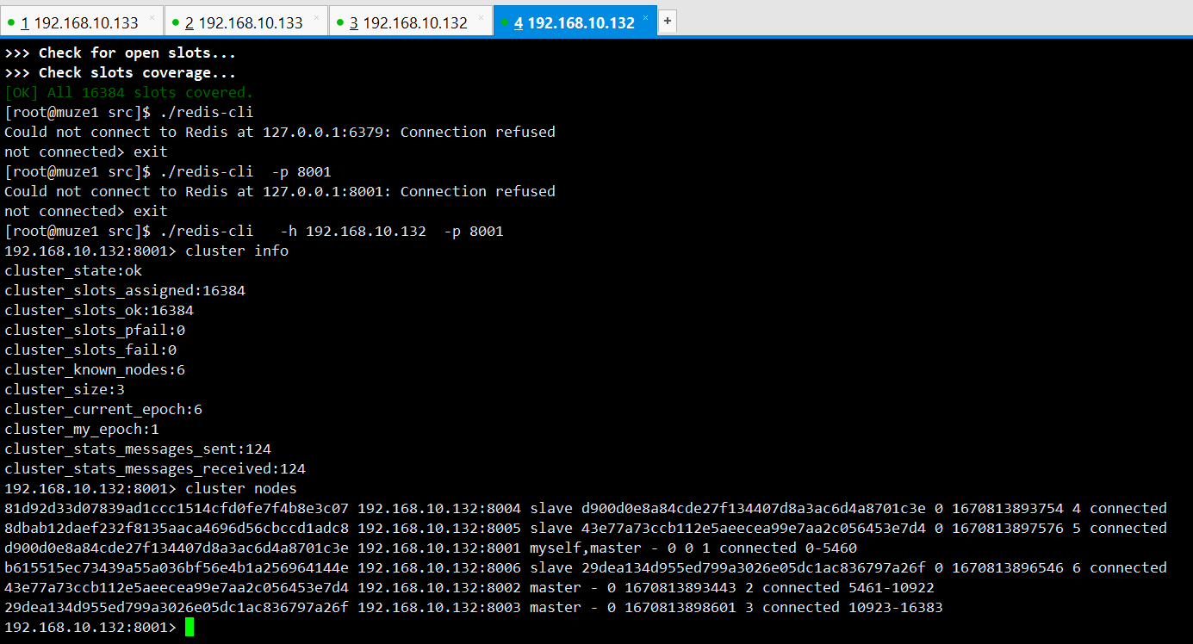1193x644 pixels.
Task: Click the command './redis-cli -p 8001'
Action: tap(245, 171)
